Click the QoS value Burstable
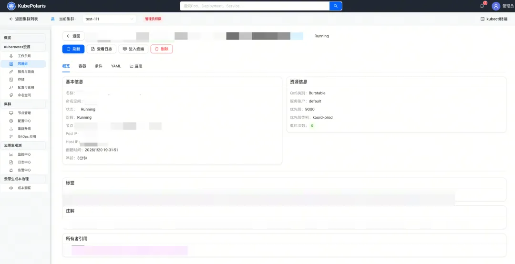This screenshot has width=515, height=264. coord(317,93)
